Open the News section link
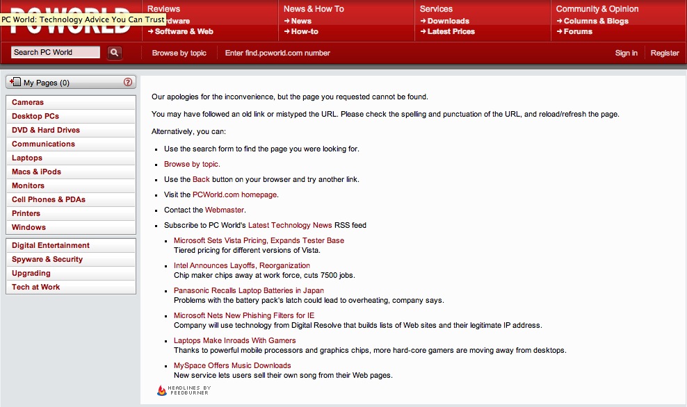Image resolution: width=687 pixels, height=407 pixels. coord(298,21)
